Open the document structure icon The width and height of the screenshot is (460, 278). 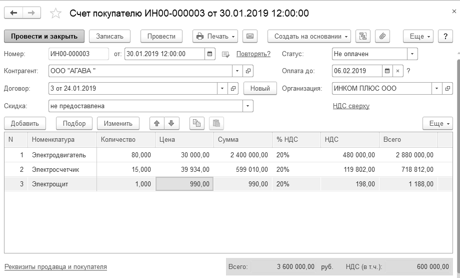[x=363, y=37]
